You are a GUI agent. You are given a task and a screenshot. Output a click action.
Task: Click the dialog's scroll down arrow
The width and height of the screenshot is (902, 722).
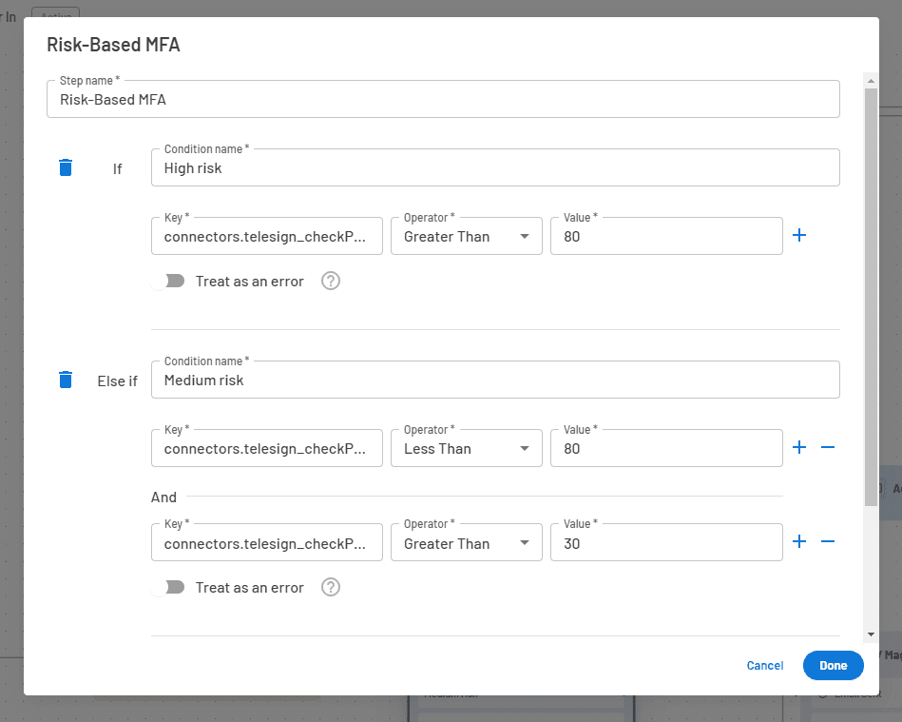[x=871, y=634]
